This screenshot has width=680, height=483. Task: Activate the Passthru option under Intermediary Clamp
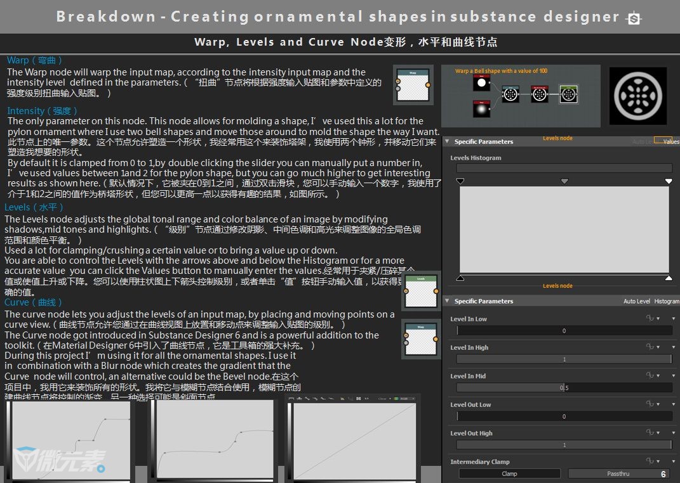(x=618, y=473)
